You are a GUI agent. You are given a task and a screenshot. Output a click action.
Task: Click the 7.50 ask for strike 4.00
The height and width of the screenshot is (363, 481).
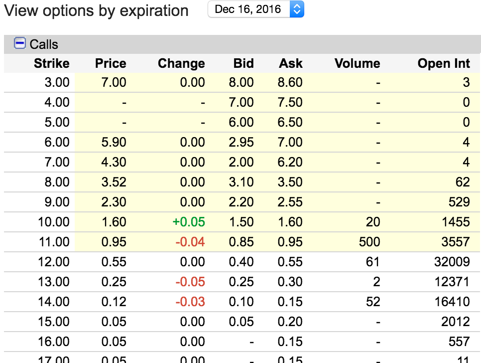click(290, 102)
